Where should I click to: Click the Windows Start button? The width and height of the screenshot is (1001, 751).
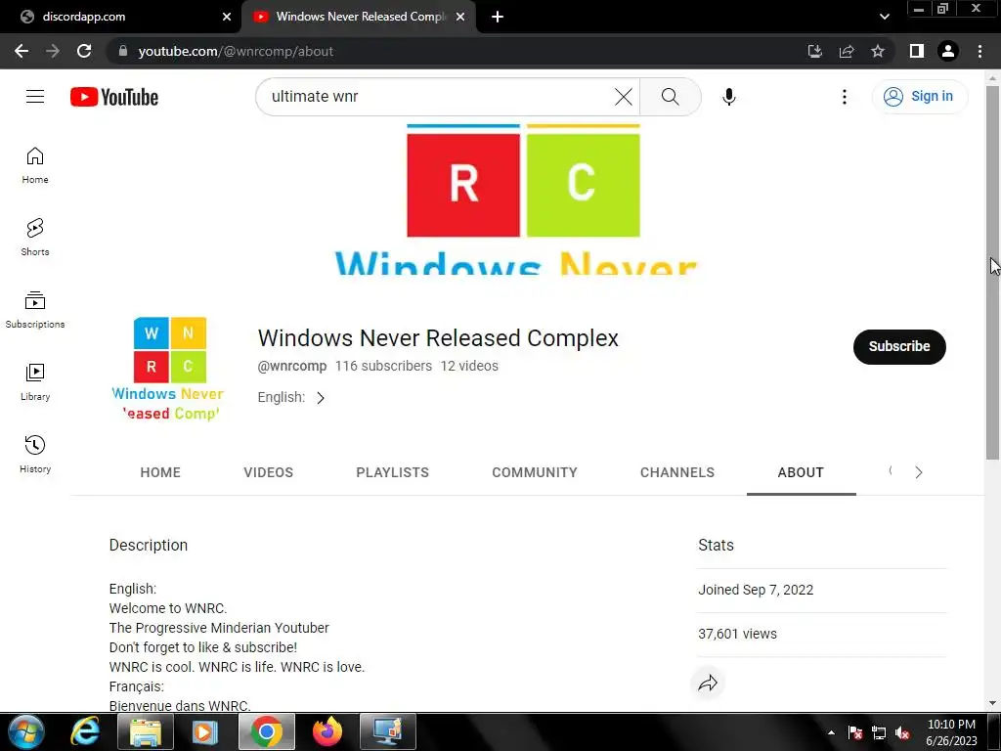(x=26, y=731)
